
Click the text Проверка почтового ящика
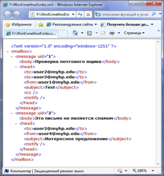68,62
